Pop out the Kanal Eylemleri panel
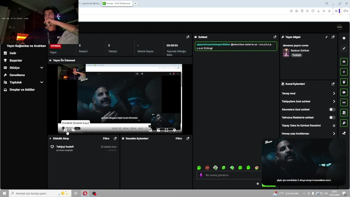The height and width of the screenshot is (197, 350). [x=333, y=84]
